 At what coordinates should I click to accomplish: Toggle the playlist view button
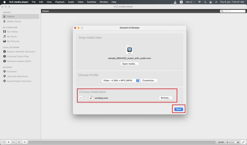coord(25,142)
